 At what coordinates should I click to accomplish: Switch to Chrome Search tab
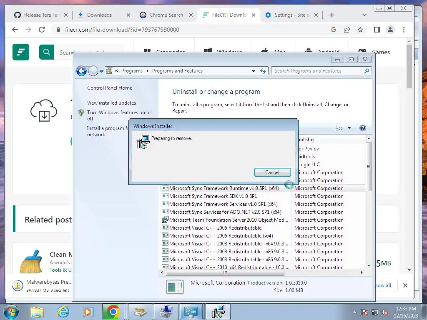pyautogui.click(x=166, y=15)
